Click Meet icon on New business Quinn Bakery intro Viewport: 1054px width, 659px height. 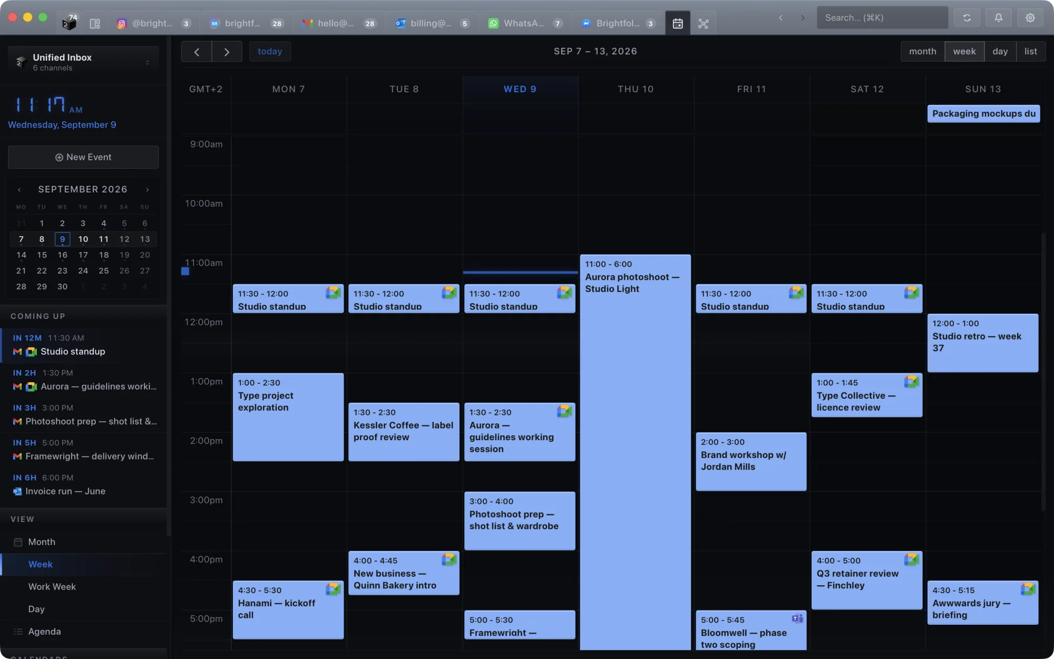[x=449, y=559]
